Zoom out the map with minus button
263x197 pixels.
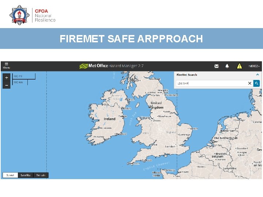click(7, 85)
